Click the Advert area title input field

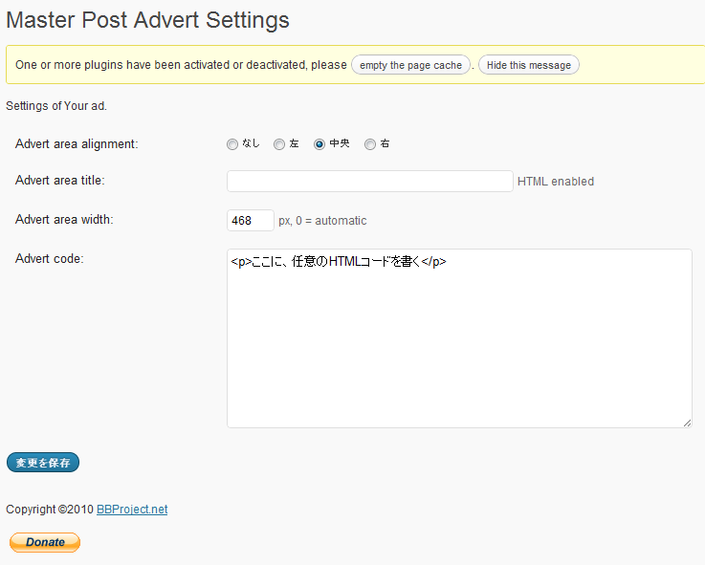pos(369,181)
